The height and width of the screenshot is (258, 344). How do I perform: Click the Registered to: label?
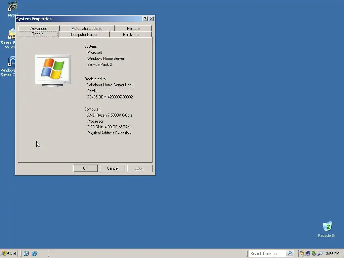tap(95, 79)
